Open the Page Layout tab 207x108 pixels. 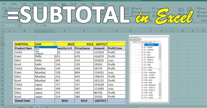point(37,4)
